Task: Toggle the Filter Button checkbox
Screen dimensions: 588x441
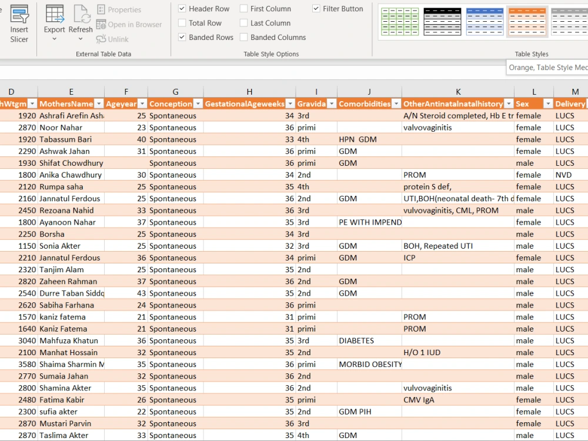Action: point(316,8)
